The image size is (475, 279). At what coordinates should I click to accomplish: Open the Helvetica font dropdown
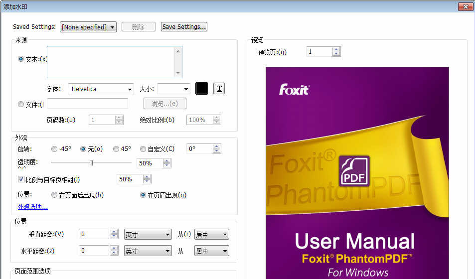(x=101, y=89)
